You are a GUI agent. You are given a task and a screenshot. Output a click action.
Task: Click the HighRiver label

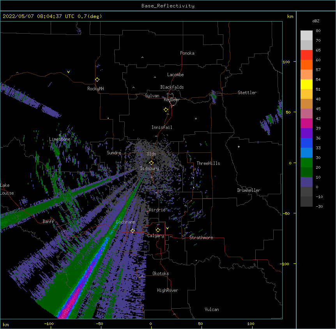168,290
